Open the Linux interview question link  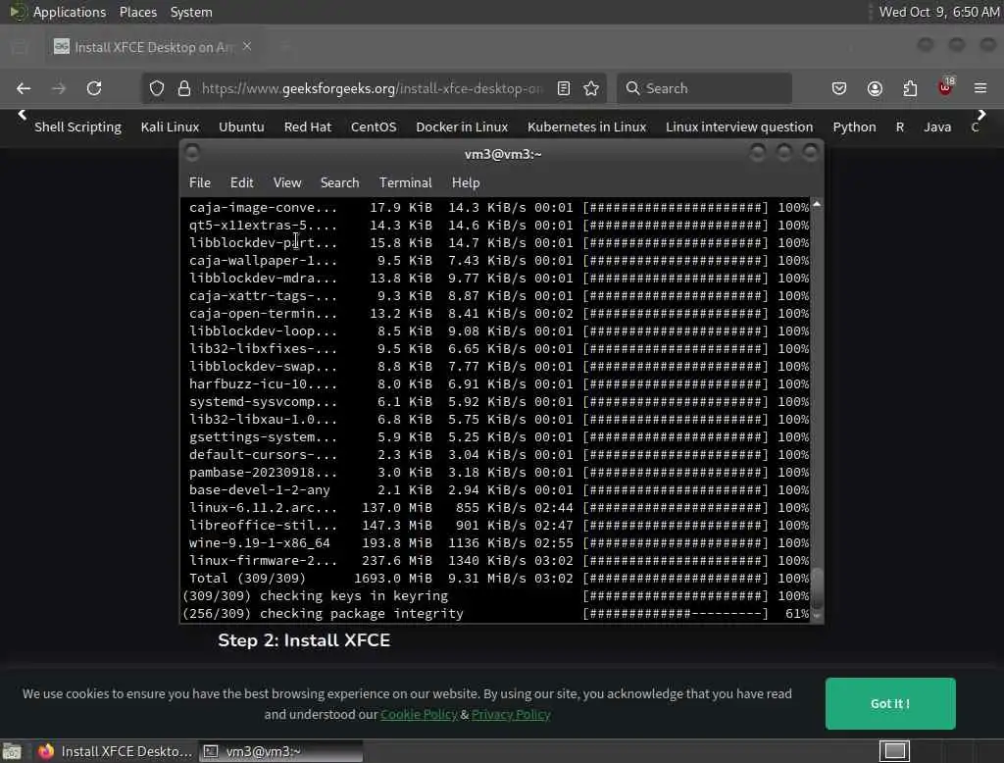tap(739, 127)
